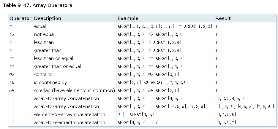Click the "not equal" description cell

tap(45, 34)
